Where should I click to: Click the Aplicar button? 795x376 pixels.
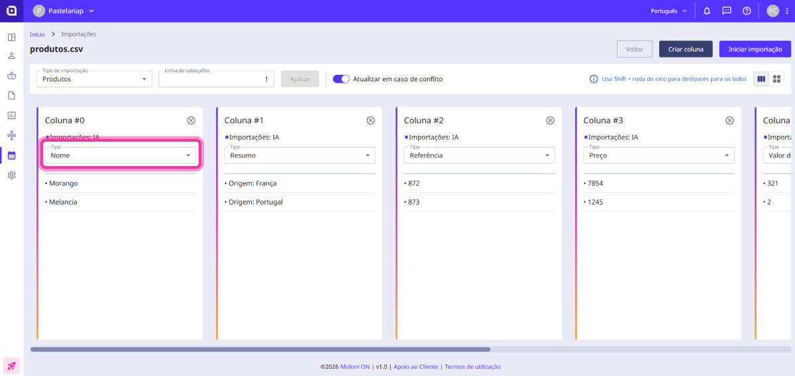pos(300,79)
